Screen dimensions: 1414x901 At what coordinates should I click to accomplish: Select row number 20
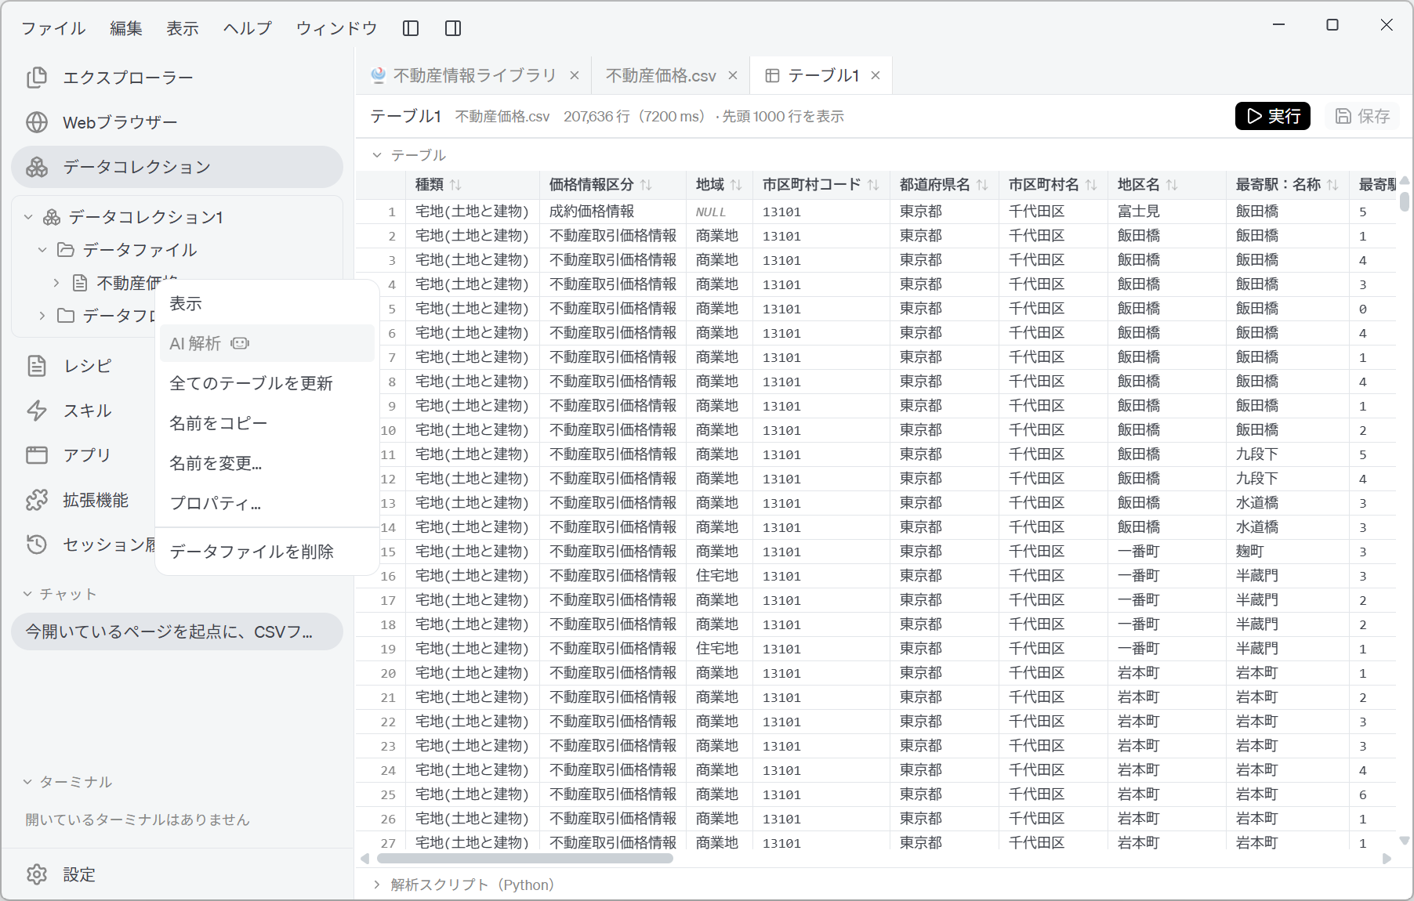(388, 673)
